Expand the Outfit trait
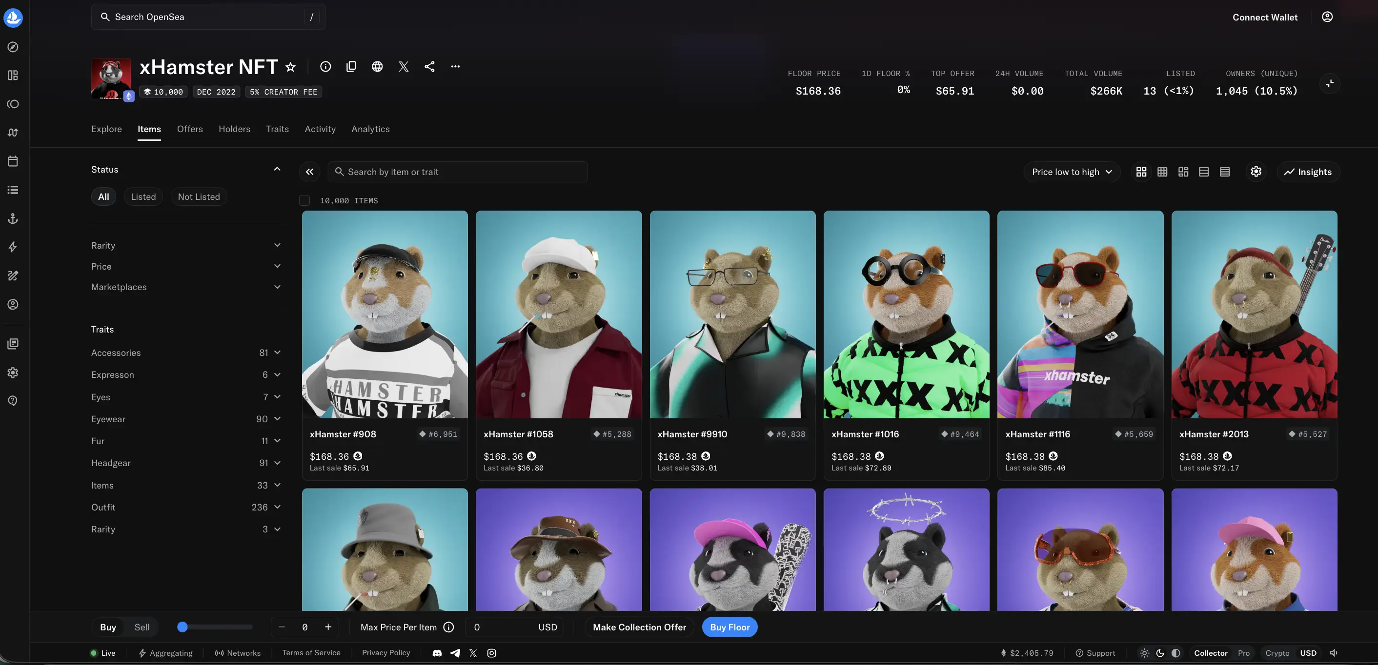 pos(185,508)
